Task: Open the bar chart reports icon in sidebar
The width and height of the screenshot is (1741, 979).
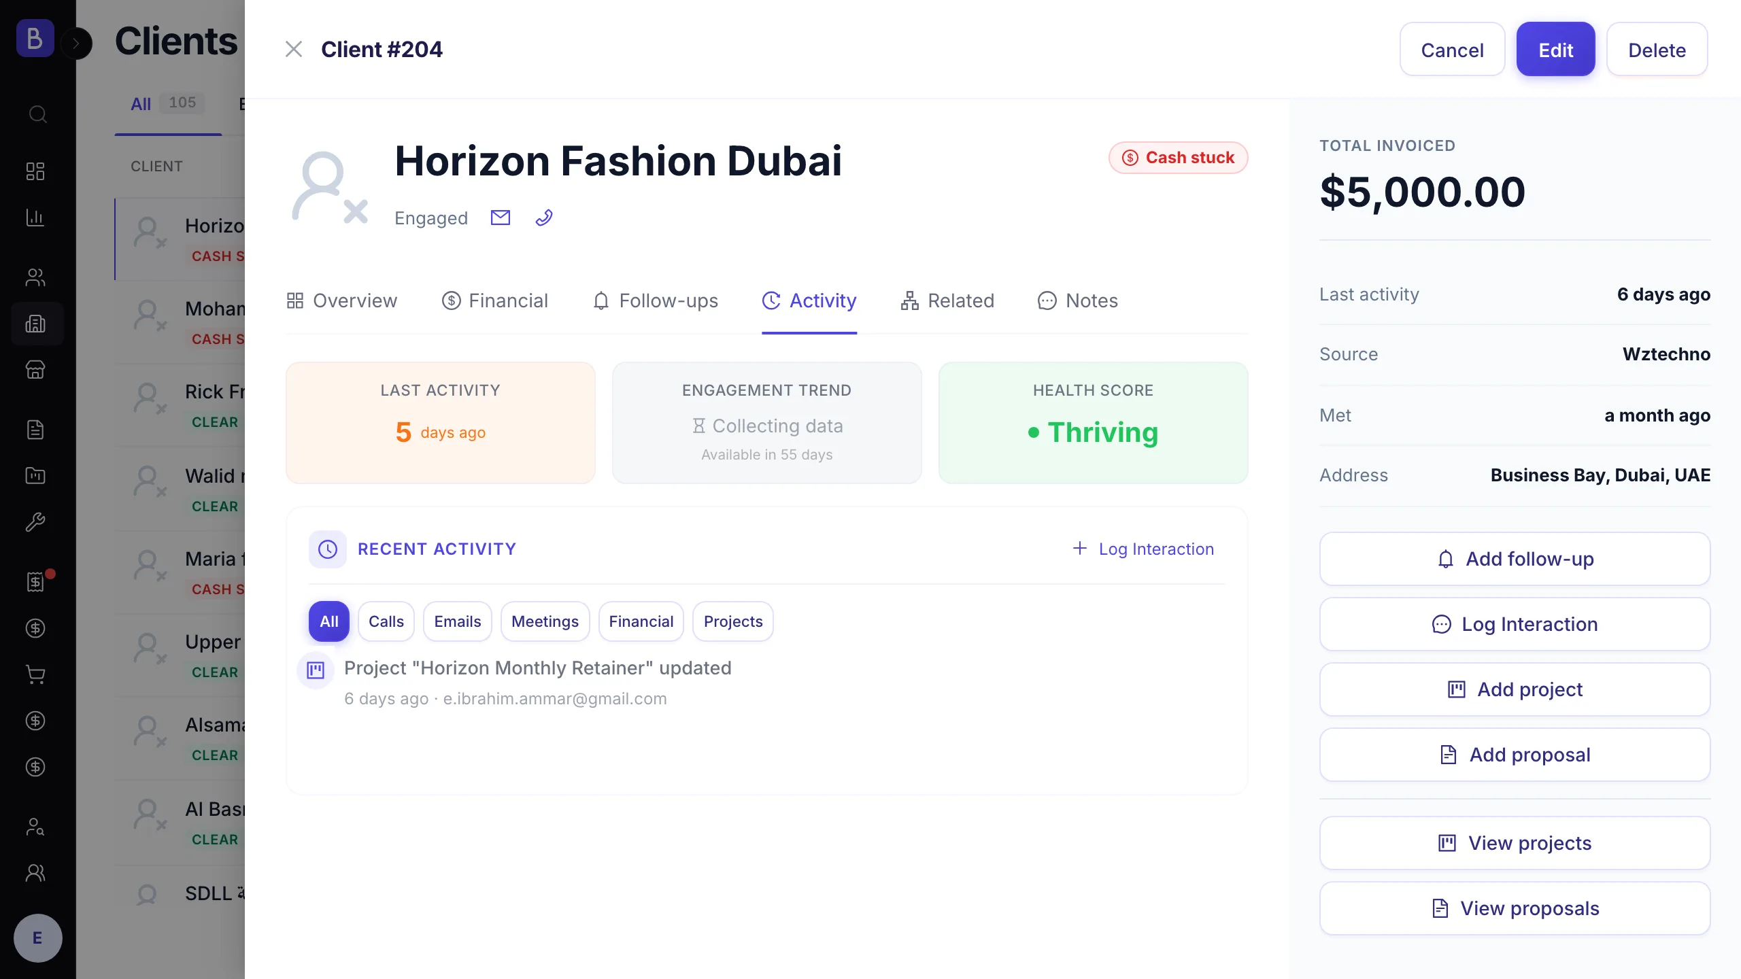Action: click(x=35, y=218)
